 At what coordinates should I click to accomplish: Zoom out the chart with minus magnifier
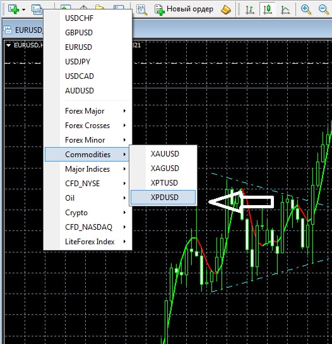(324, 9)
